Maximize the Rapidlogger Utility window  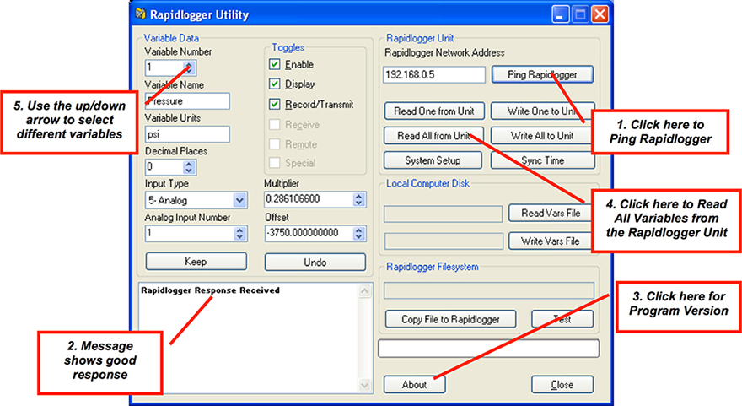[580, 14]
